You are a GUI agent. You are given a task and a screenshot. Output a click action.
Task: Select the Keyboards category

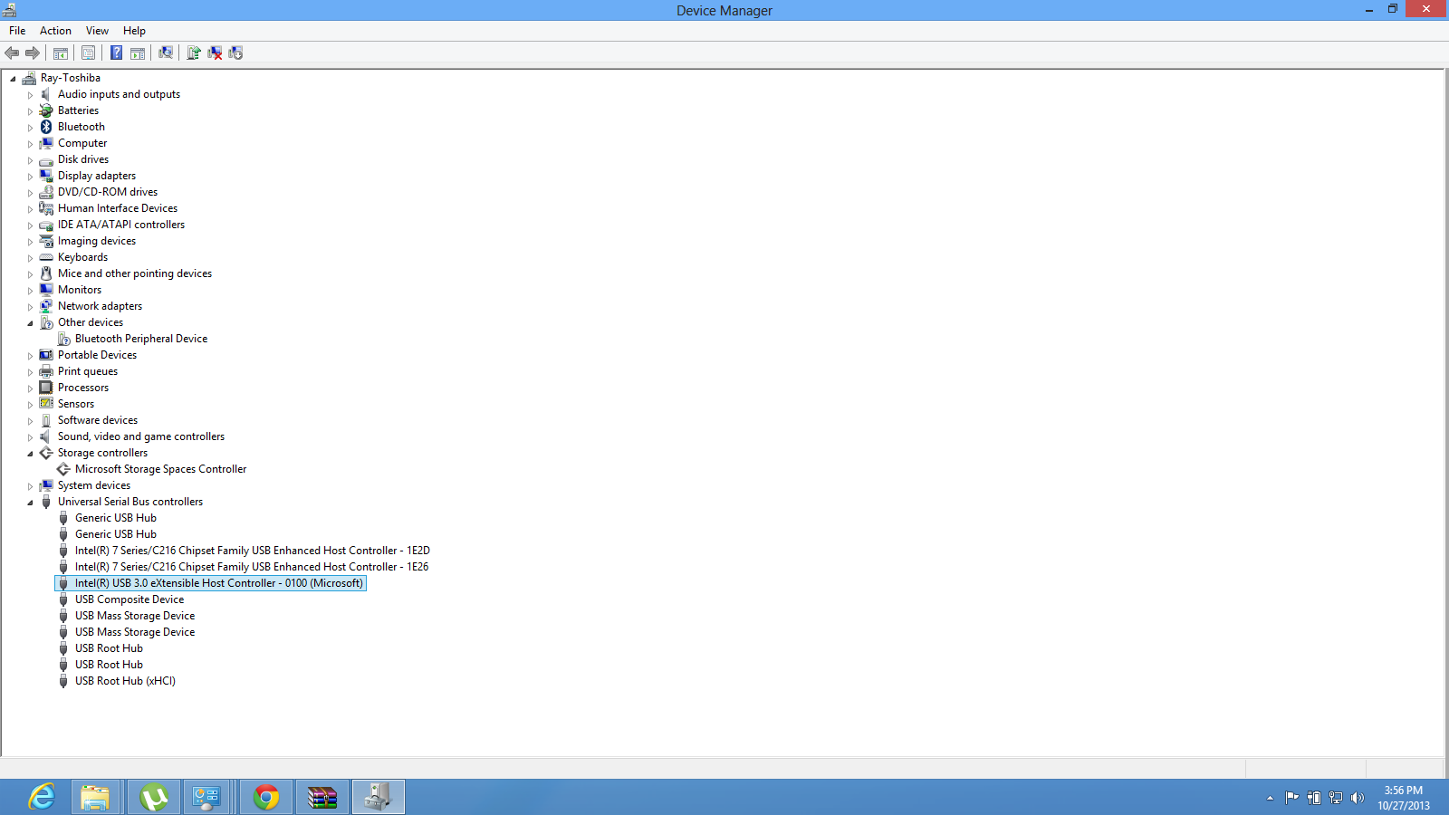[82, 257]
